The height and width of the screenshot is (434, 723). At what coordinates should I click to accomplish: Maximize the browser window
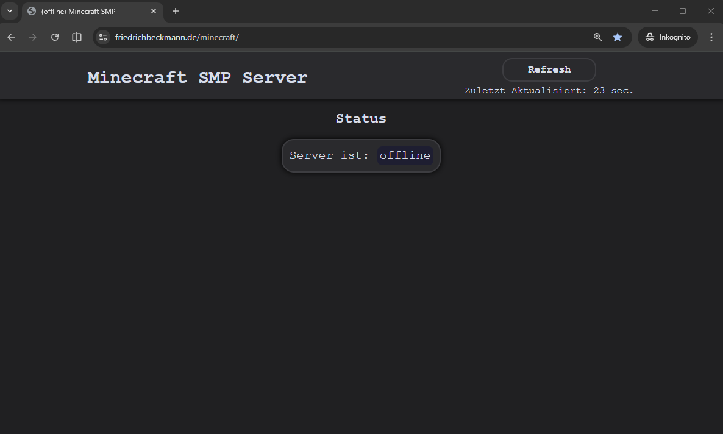pos(682,11)
